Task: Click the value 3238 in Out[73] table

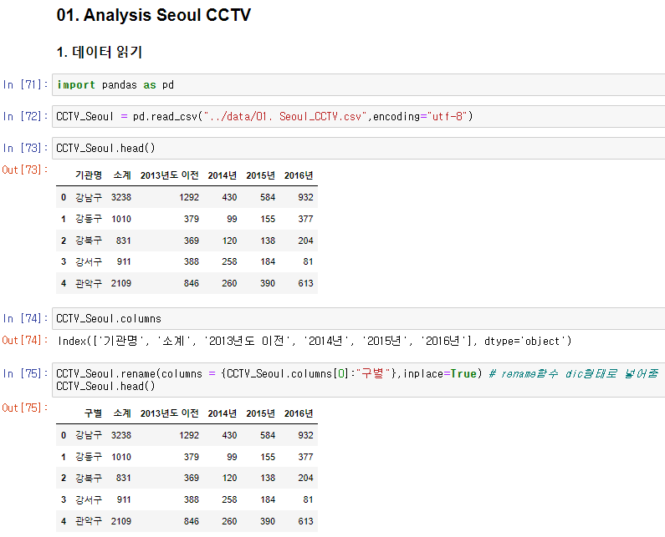Action: pyautogui.click(x=121, y=197)
